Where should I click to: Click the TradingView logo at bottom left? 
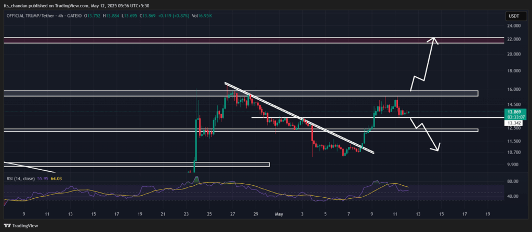point(21,226)
